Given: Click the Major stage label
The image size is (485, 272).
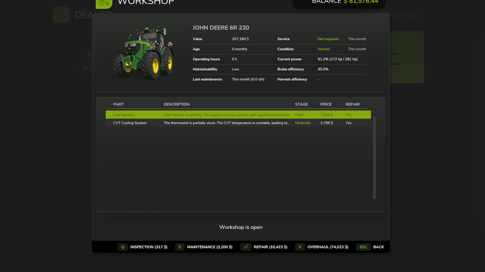Looking at the screenshot, I should [x=300, y=115].
